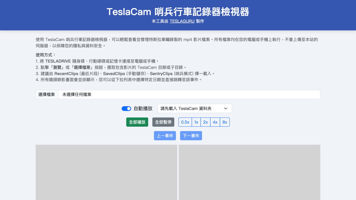Jump to previous event 上一事件

pos(165,136)
